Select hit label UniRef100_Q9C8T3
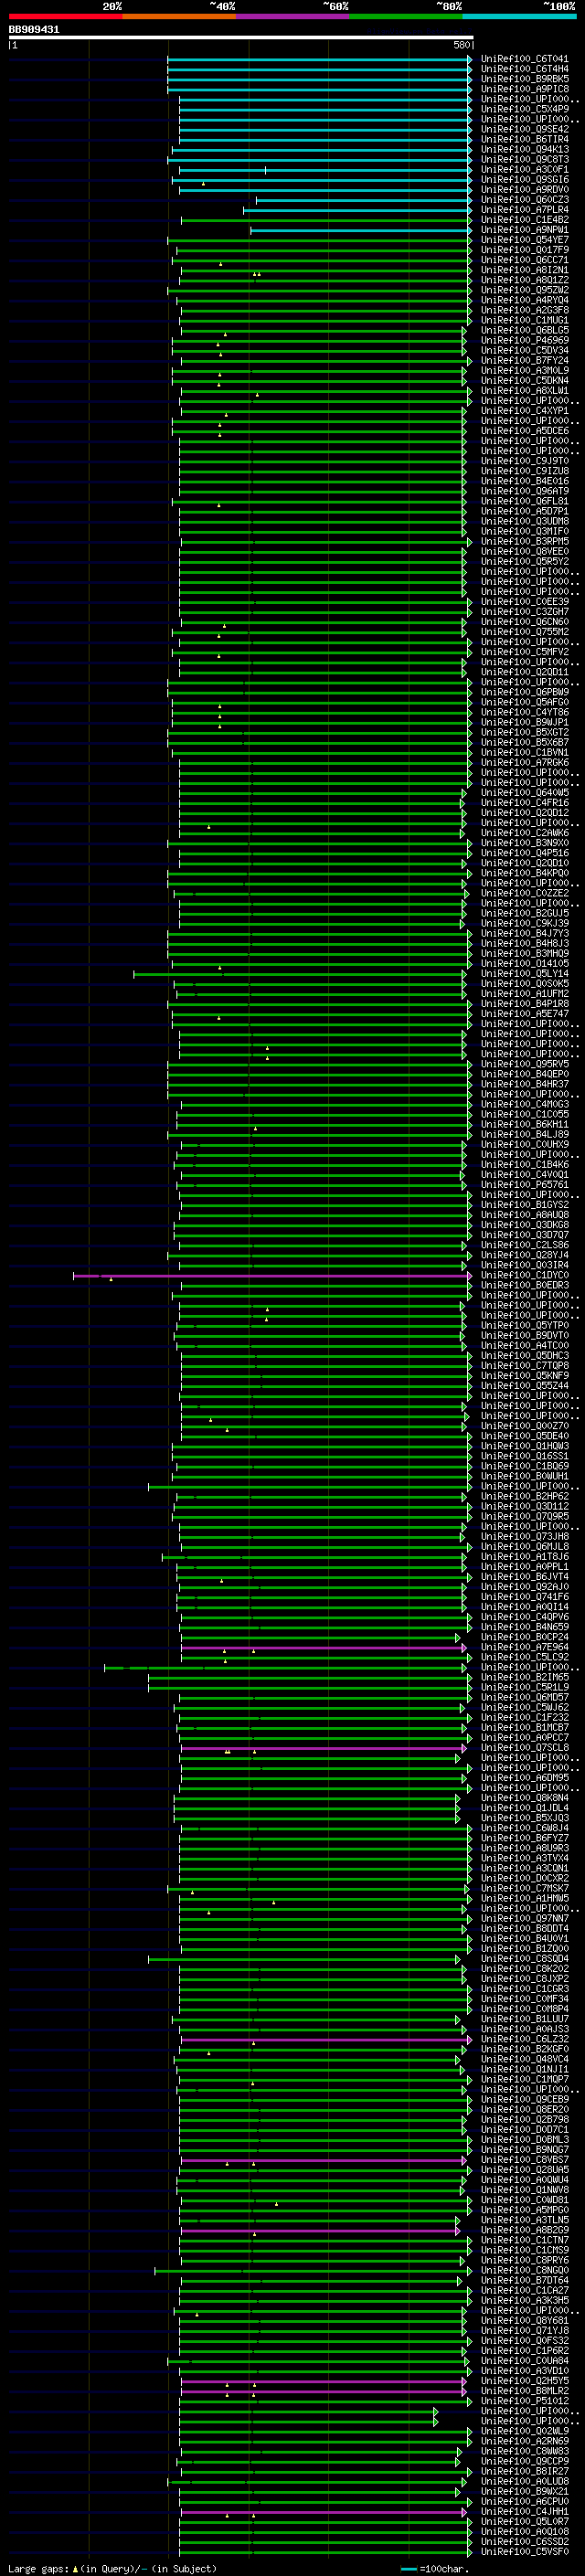 point(524,160)
